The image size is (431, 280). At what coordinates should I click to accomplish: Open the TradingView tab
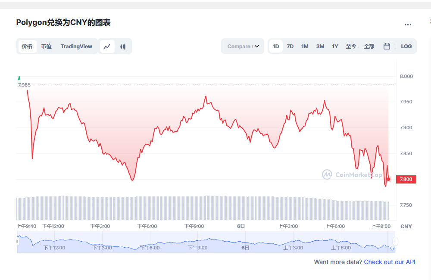coord(76,47)
